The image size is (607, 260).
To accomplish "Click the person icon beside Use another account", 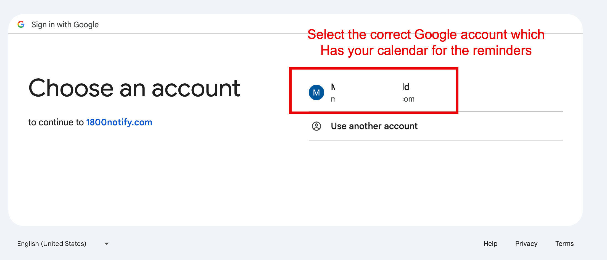I will (316, 126).
